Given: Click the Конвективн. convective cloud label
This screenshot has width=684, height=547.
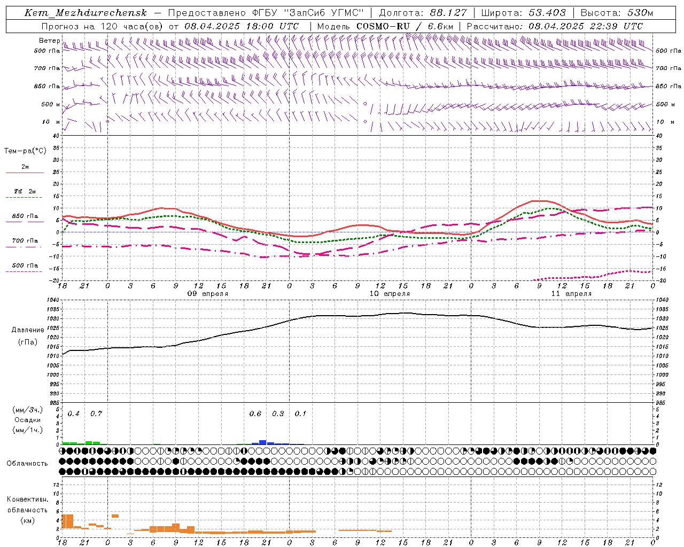Looking at the screenshot, I should [x=27, y=499].
